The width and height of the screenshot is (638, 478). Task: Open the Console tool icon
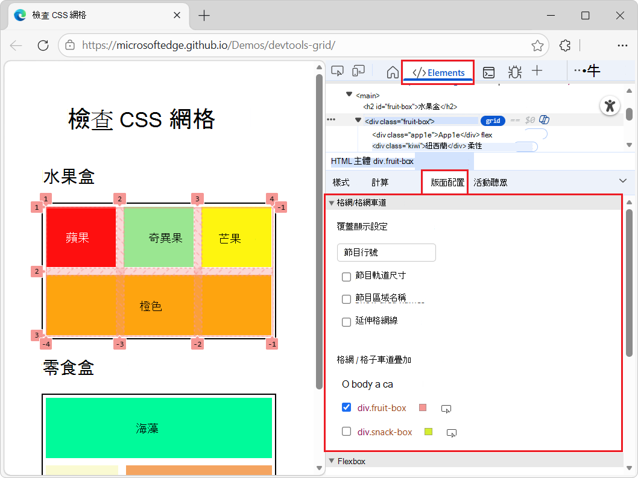click(x=488, y=72)
